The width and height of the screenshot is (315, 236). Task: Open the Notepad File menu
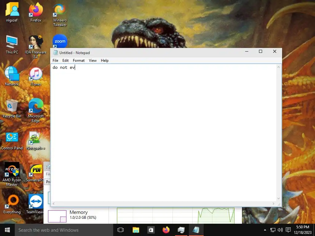tap(55, 61)
